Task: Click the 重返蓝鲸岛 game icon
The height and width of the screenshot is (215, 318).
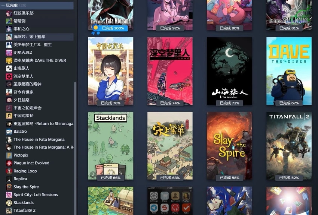Action: 9,124
